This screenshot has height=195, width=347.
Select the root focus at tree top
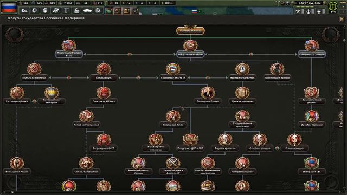190,30
